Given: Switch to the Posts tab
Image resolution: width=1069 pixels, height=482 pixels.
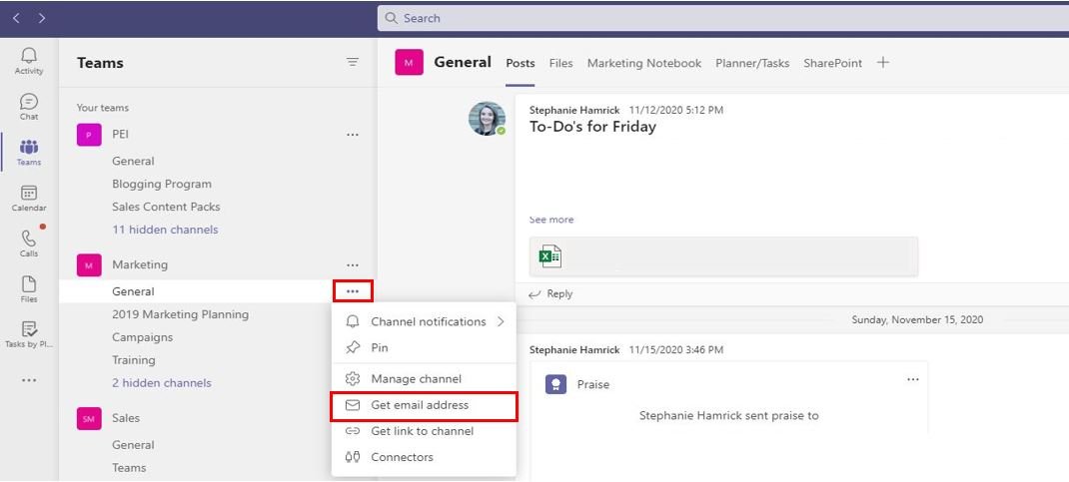Looking at the screenshot, I should 521,63.
